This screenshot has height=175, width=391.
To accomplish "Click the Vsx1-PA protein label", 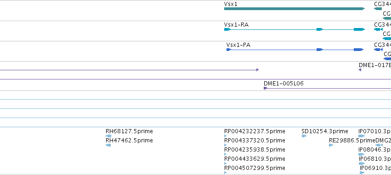I will (238, 45).
